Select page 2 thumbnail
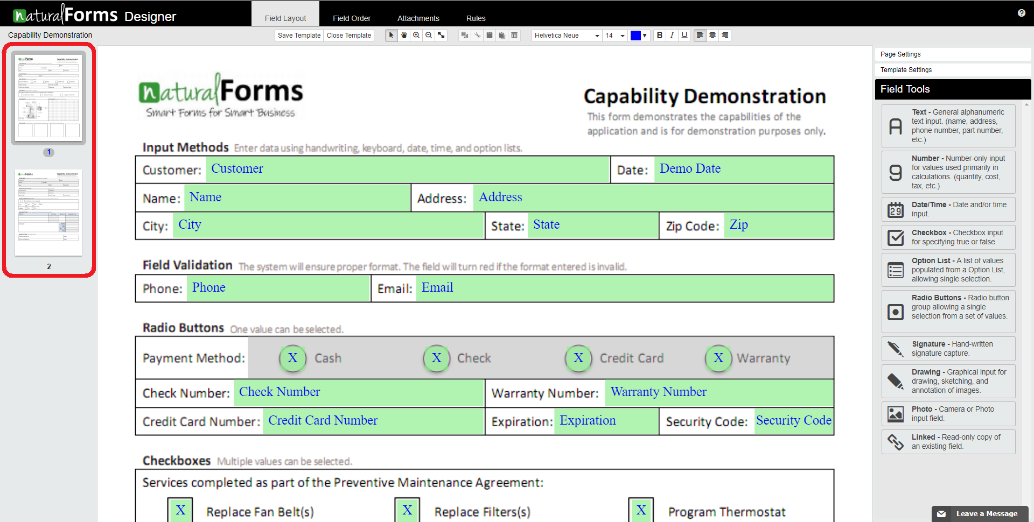The width and height of the screenshot is (1034, 522). [48, 213]
